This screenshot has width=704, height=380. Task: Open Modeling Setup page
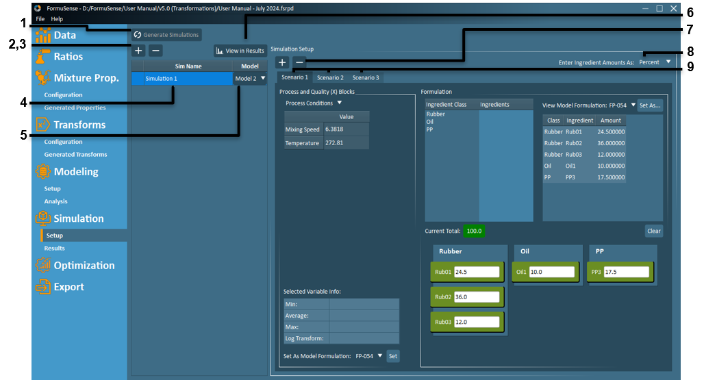[x=52, y=188]
